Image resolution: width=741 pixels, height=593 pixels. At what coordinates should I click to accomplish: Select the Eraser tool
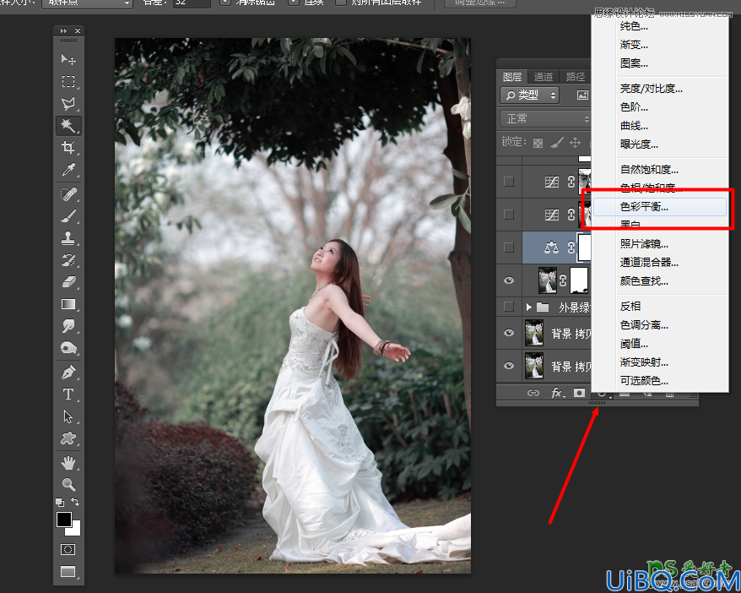pos(68,282)
